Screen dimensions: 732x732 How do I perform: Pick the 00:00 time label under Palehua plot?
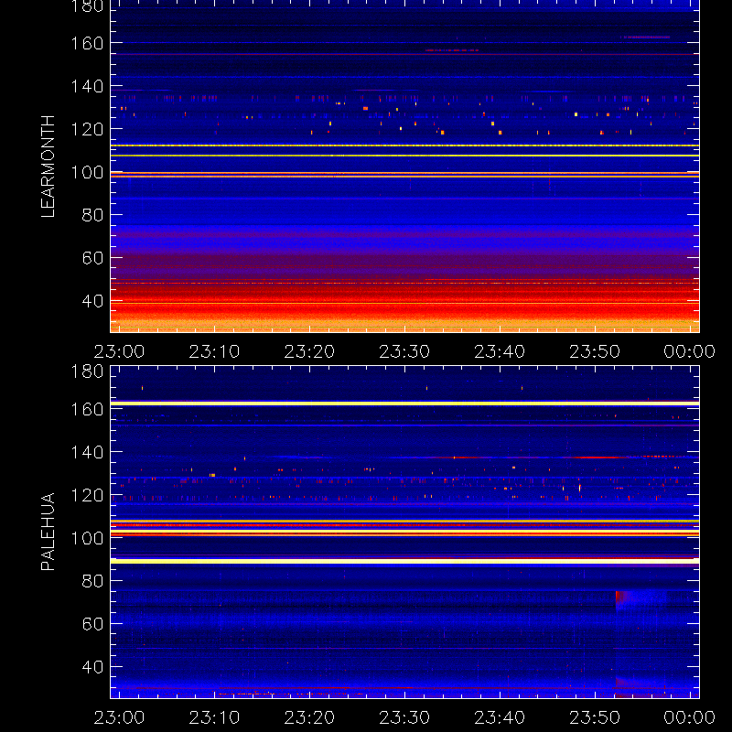click(690, 717)
